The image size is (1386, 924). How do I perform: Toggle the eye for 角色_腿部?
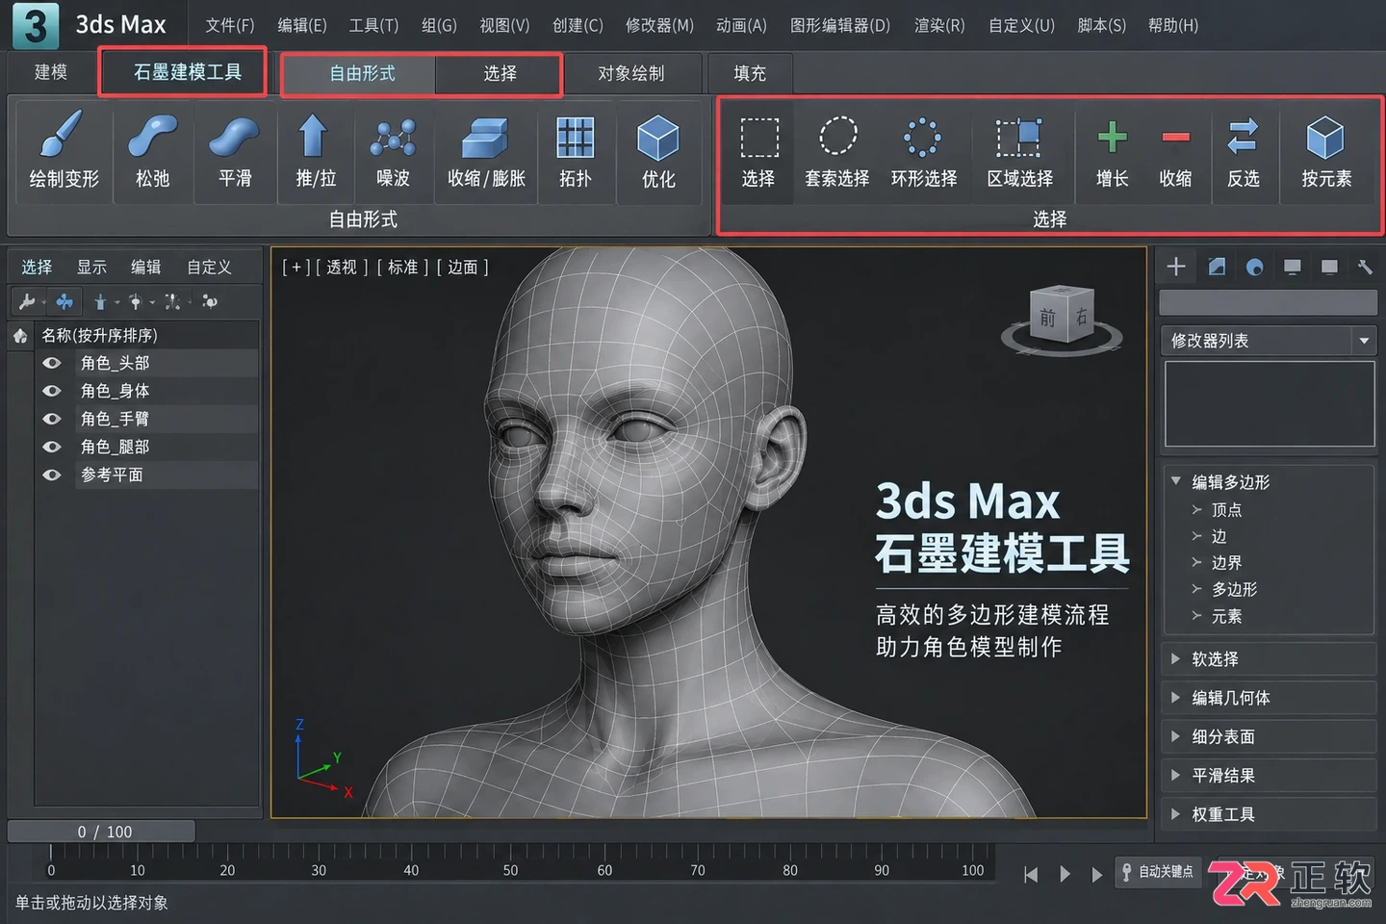(52, 447)
